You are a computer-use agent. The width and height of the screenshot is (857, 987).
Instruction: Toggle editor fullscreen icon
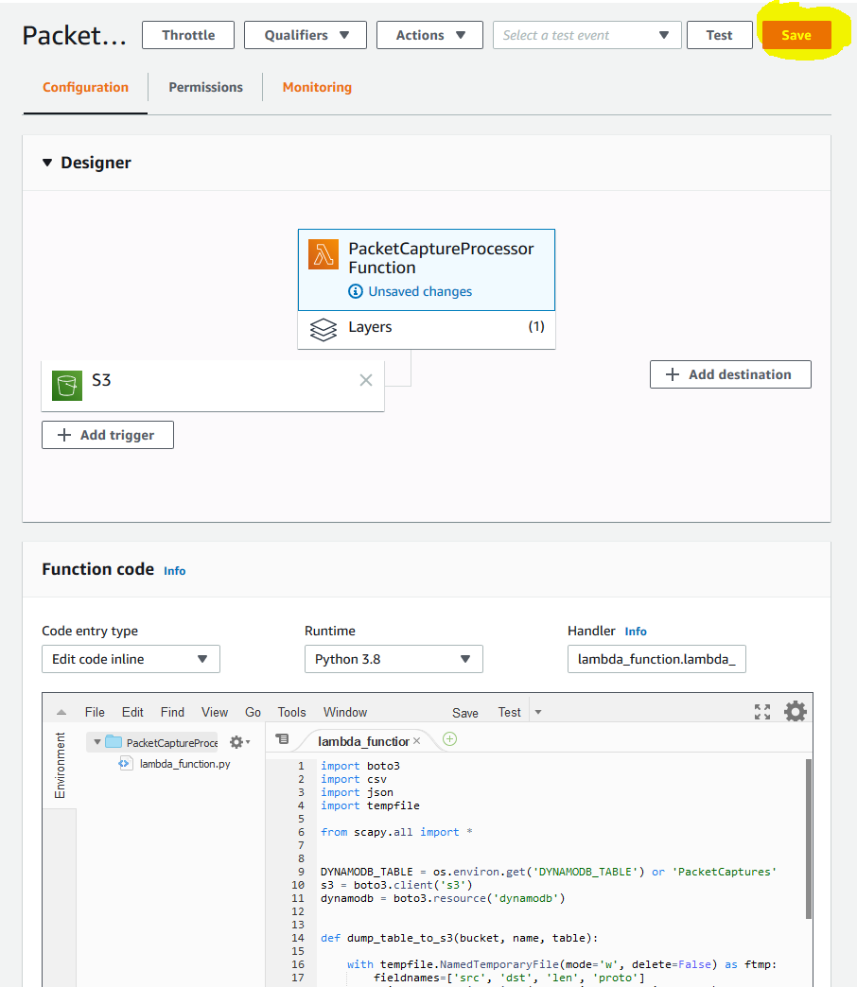tap(761, 712)
